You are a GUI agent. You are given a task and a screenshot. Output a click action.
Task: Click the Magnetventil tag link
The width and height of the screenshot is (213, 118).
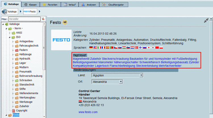click(81, 59)
